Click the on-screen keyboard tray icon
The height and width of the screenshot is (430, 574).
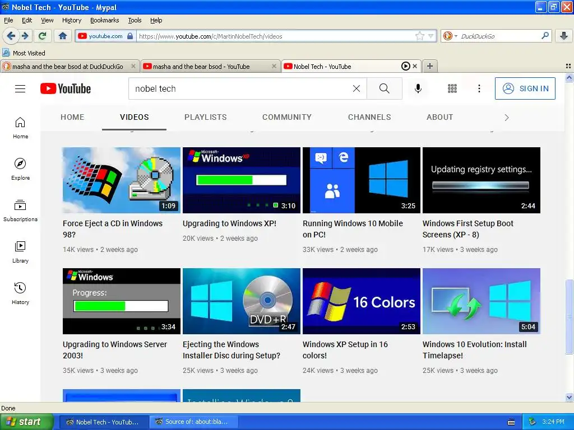511,422
